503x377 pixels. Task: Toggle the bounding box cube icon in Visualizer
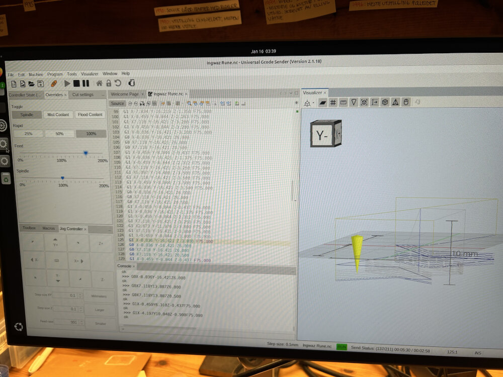[x=364, y=102]
